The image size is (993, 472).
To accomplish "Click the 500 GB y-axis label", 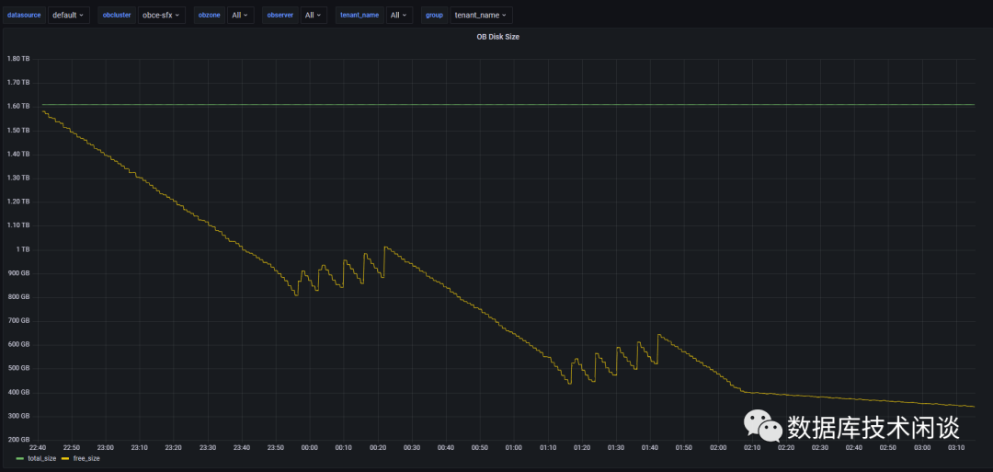I will pyautogui.click(x=17, y=368).
